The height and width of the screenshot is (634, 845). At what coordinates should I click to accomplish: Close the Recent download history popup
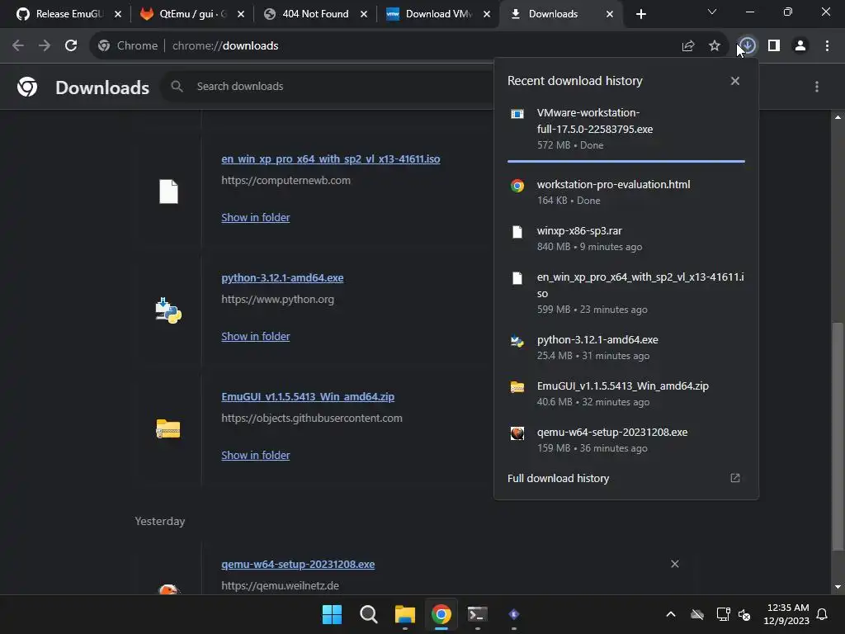tap(735, 81)
